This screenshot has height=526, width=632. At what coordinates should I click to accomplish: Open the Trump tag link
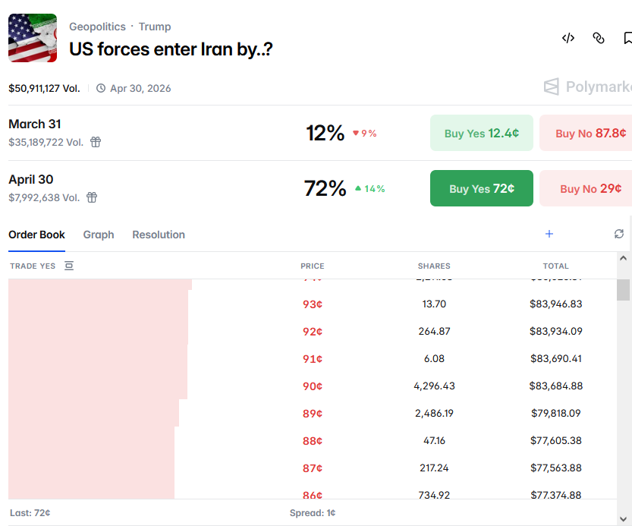pyautogui.click(x=155, y=27)
